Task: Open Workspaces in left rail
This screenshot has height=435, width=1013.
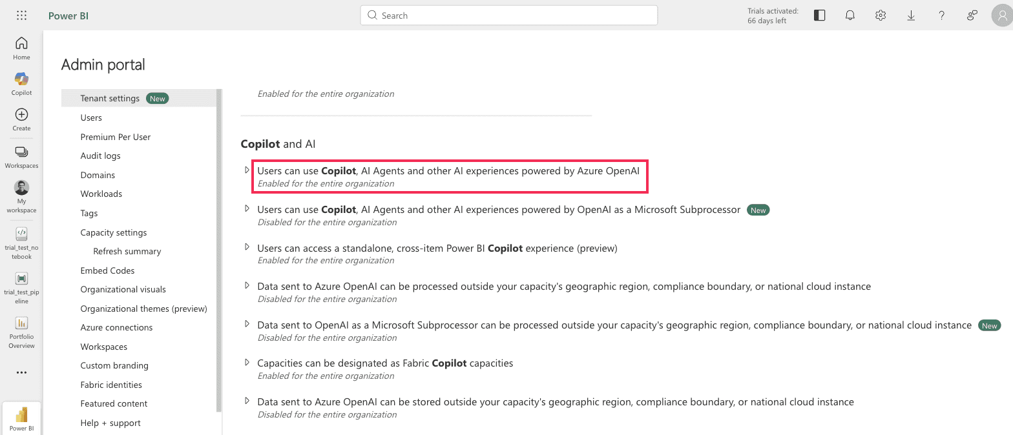Action: [21, 157]
